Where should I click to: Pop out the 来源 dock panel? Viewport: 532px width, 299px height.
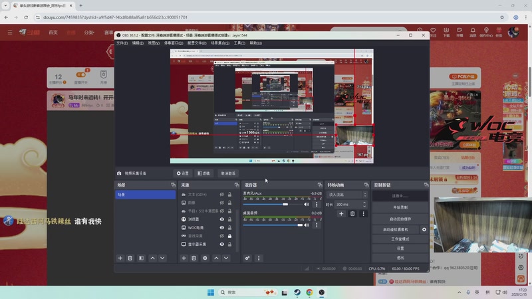[x=237, y=185]
